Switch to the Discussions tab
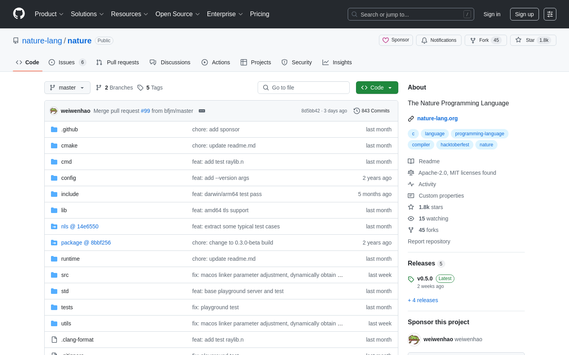 pos(170,62)
